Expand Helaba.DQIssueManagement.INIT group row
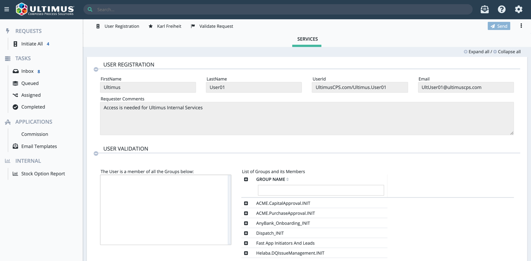The height and width of the screenshot is (261, 531). point(246,253)
